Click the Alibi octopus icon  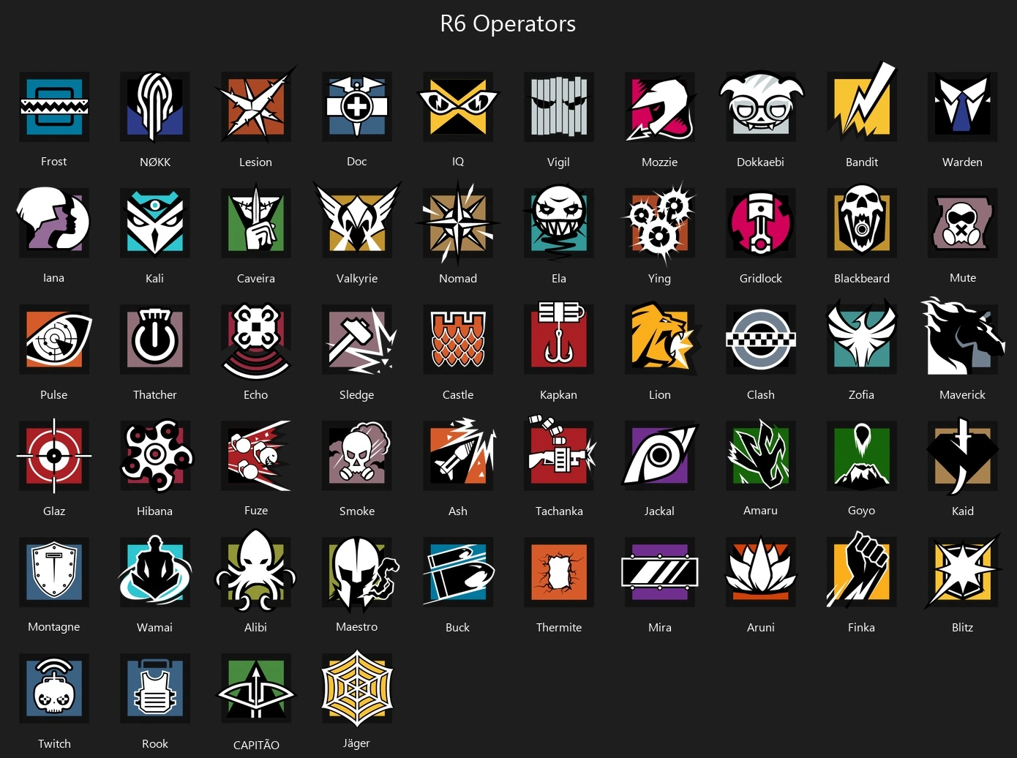coord(256,571)
